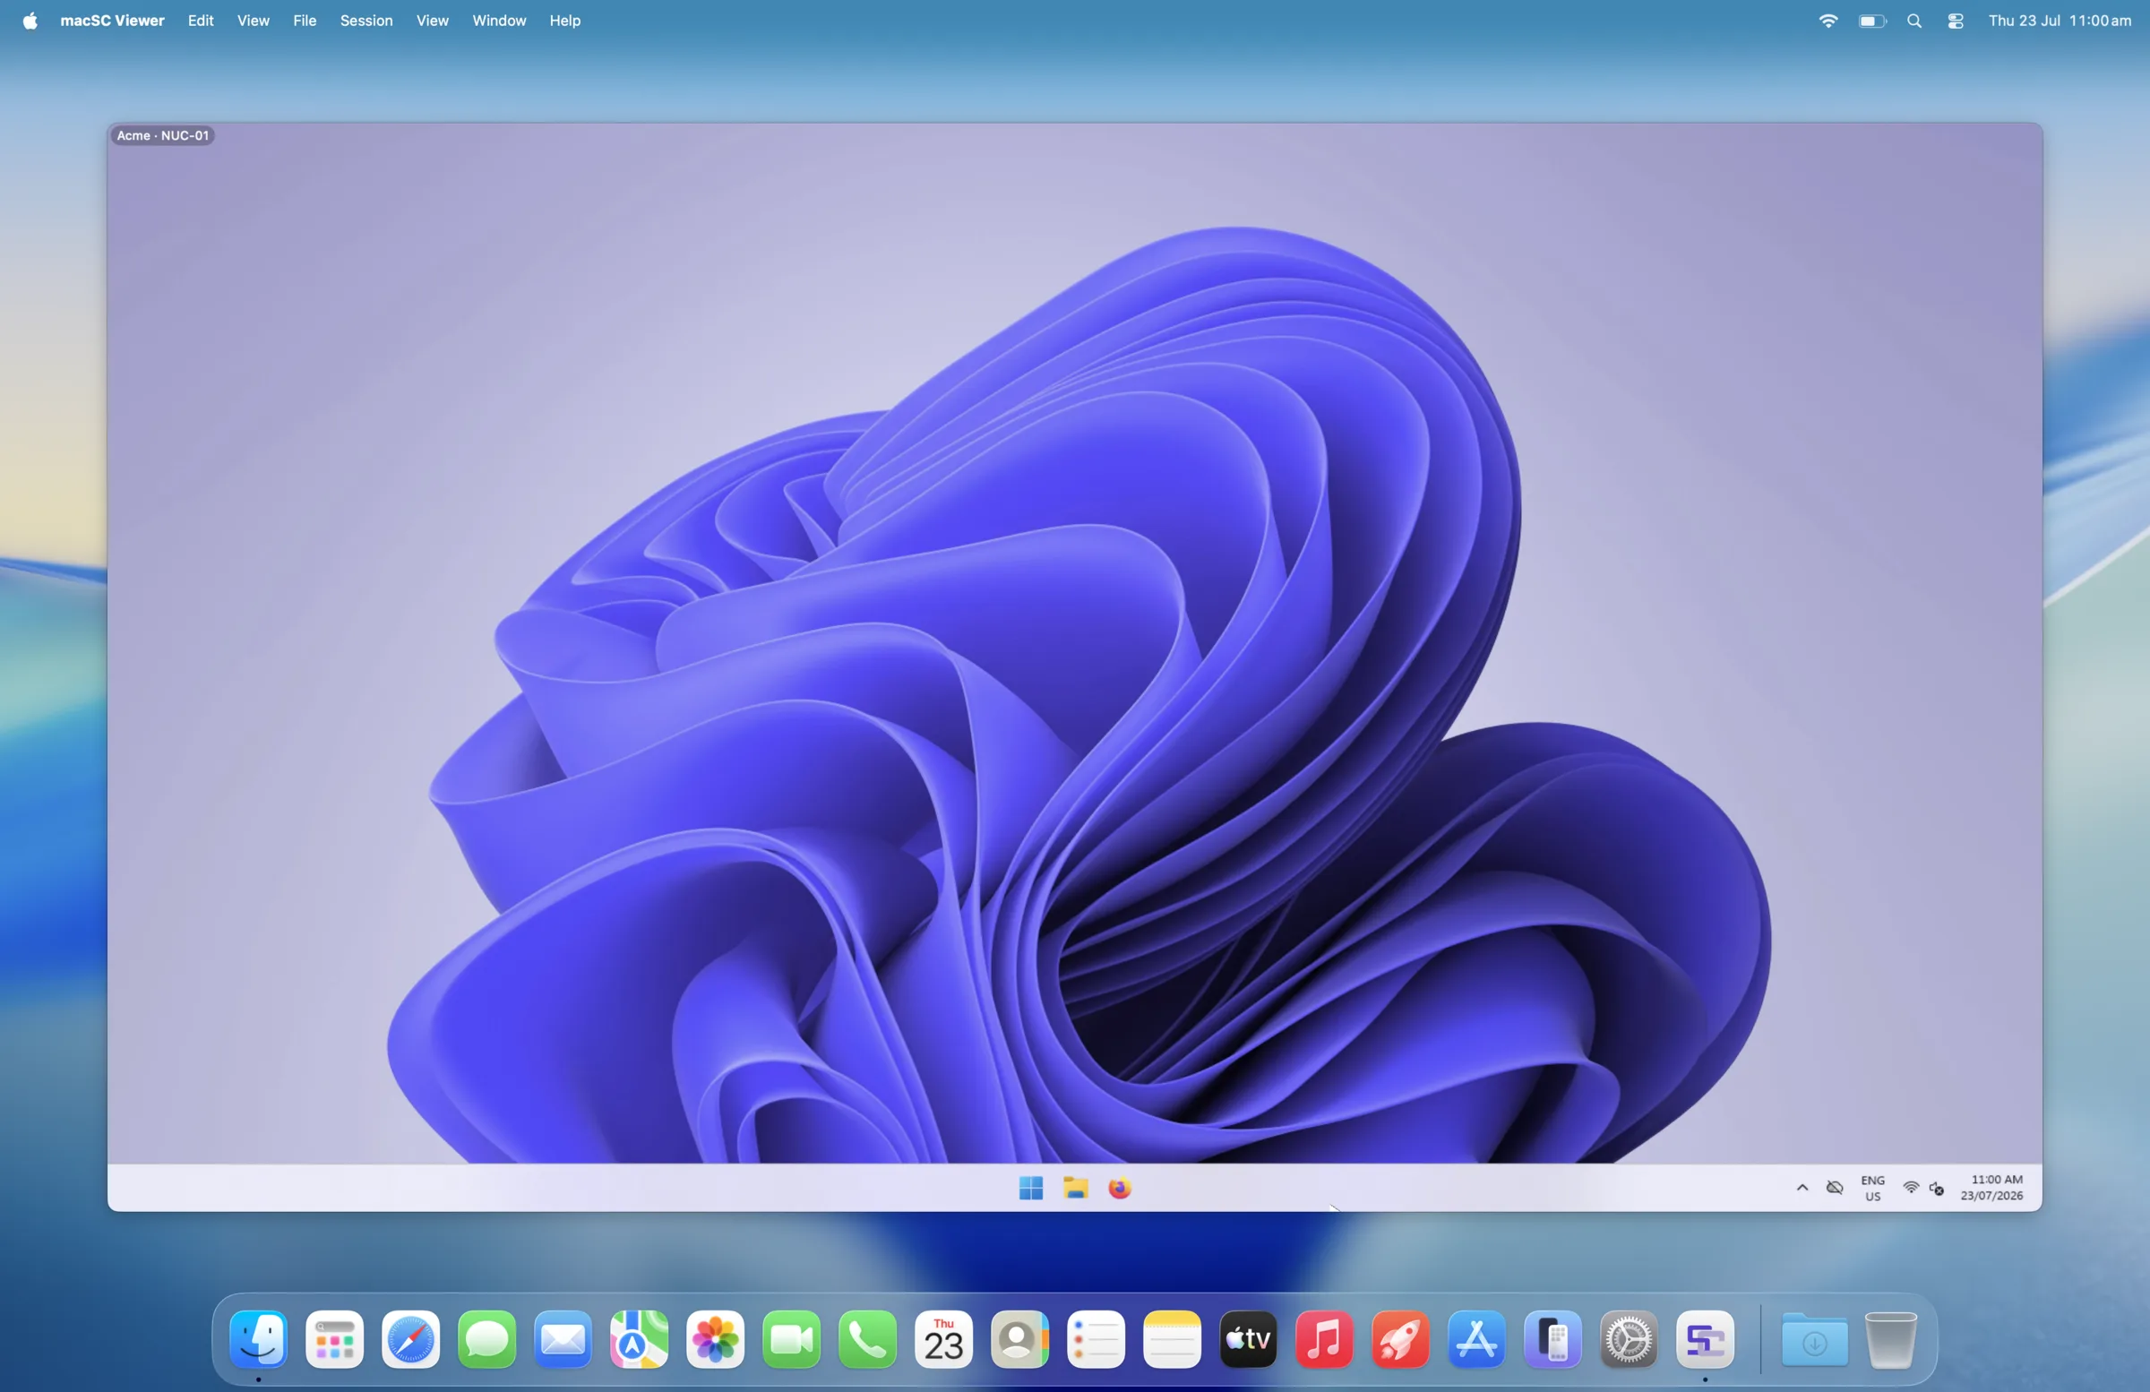Open the Downloads folder stack in Dock
2150x1392 pixels.
(x=1815, y=1339)
